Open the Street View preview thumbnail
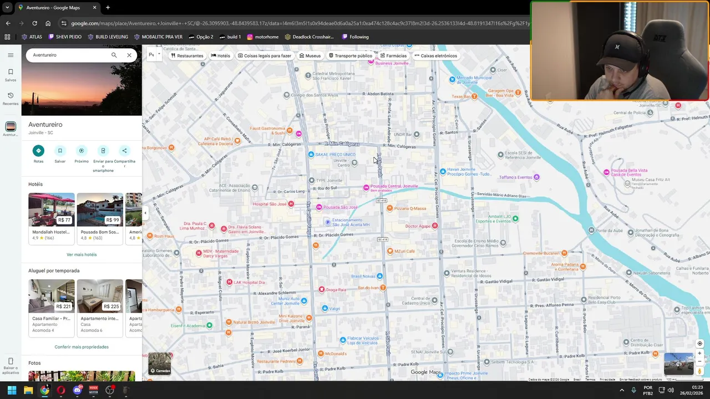The height and width of the screenshot is (399, 710). coord(679,364)
